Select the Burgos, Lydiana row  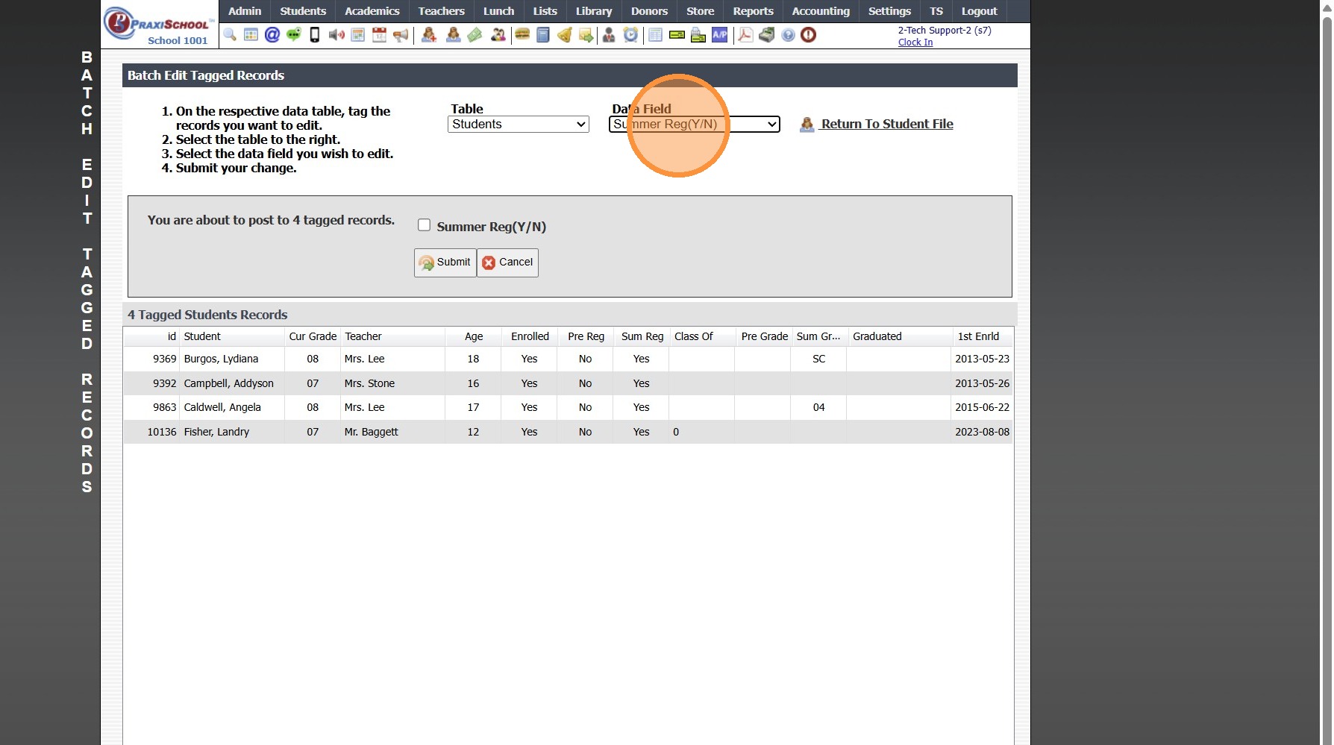coord(568,359)
